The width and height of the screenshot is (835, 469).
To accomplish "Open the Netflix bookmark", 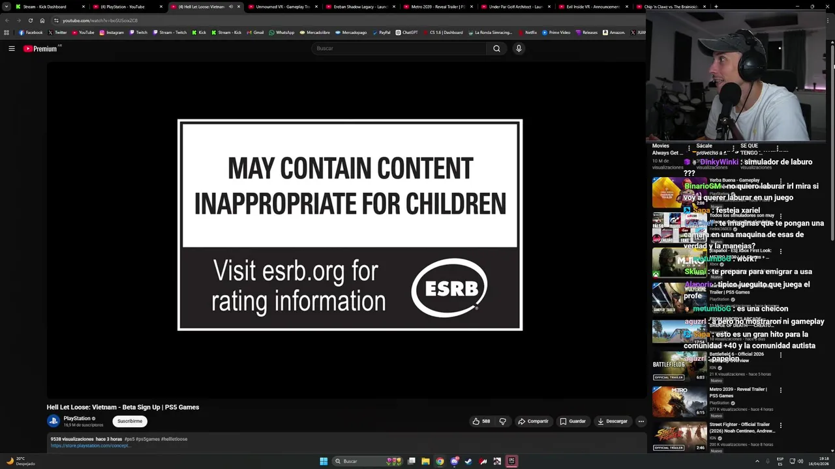I will [528, 33].
